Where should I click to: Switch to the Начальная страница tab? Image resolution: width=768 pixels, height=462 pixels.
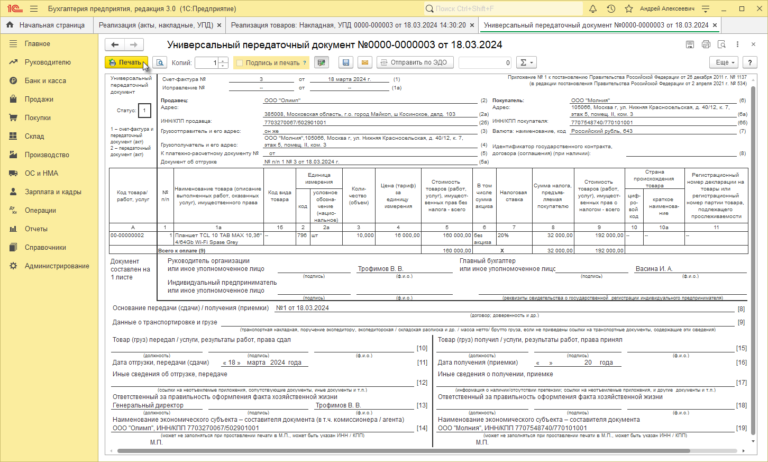tap(46, 25)
